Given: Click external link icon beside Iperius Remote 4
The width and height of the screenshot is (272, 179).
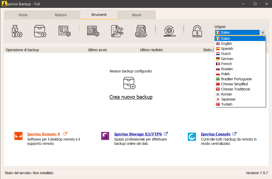Looking at the screenshot, I should pyautogui.click(x=65, y=134).
